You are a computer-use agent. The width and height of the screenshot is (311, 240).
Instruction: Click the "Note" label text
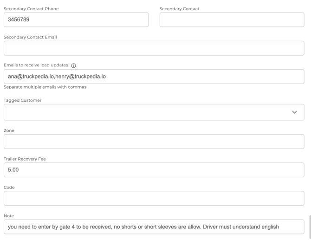point(9,216)
